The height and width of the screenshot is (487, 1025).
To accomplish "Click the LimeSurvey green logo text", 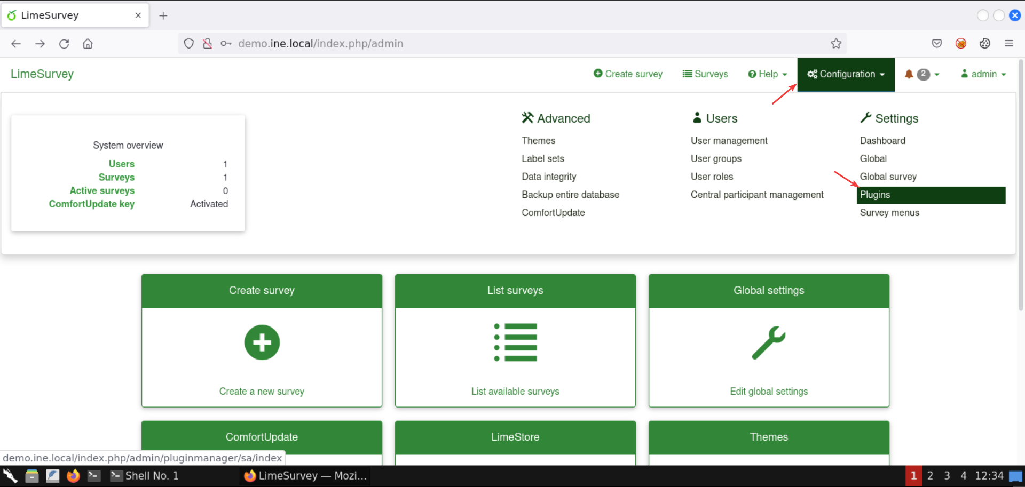I will click(x=42, y=74).
